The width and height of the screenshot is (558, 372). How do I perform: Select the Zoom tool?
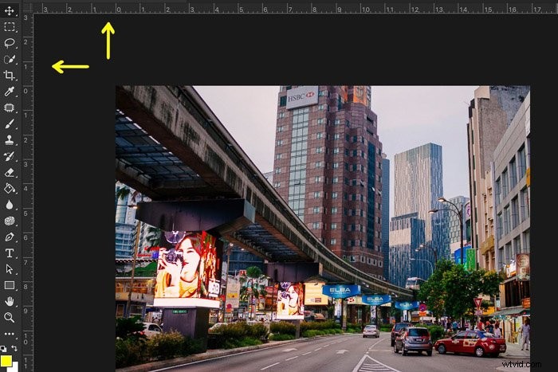[10, 318]
